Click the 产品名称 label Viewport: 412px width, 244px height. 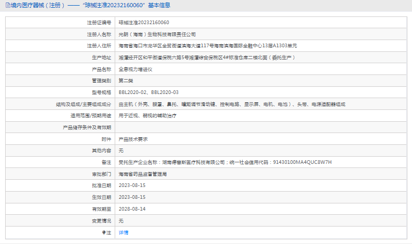pyautogui.click(x=101, y=69)
